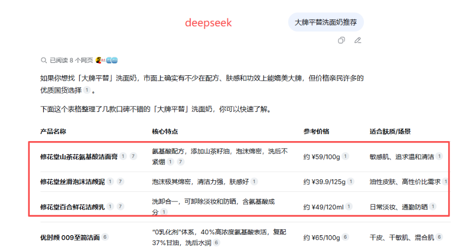Open citation 1 after 清洁力强，肤感好
The width and height of the screenshot is (472, 251).
tap(254, 182)
